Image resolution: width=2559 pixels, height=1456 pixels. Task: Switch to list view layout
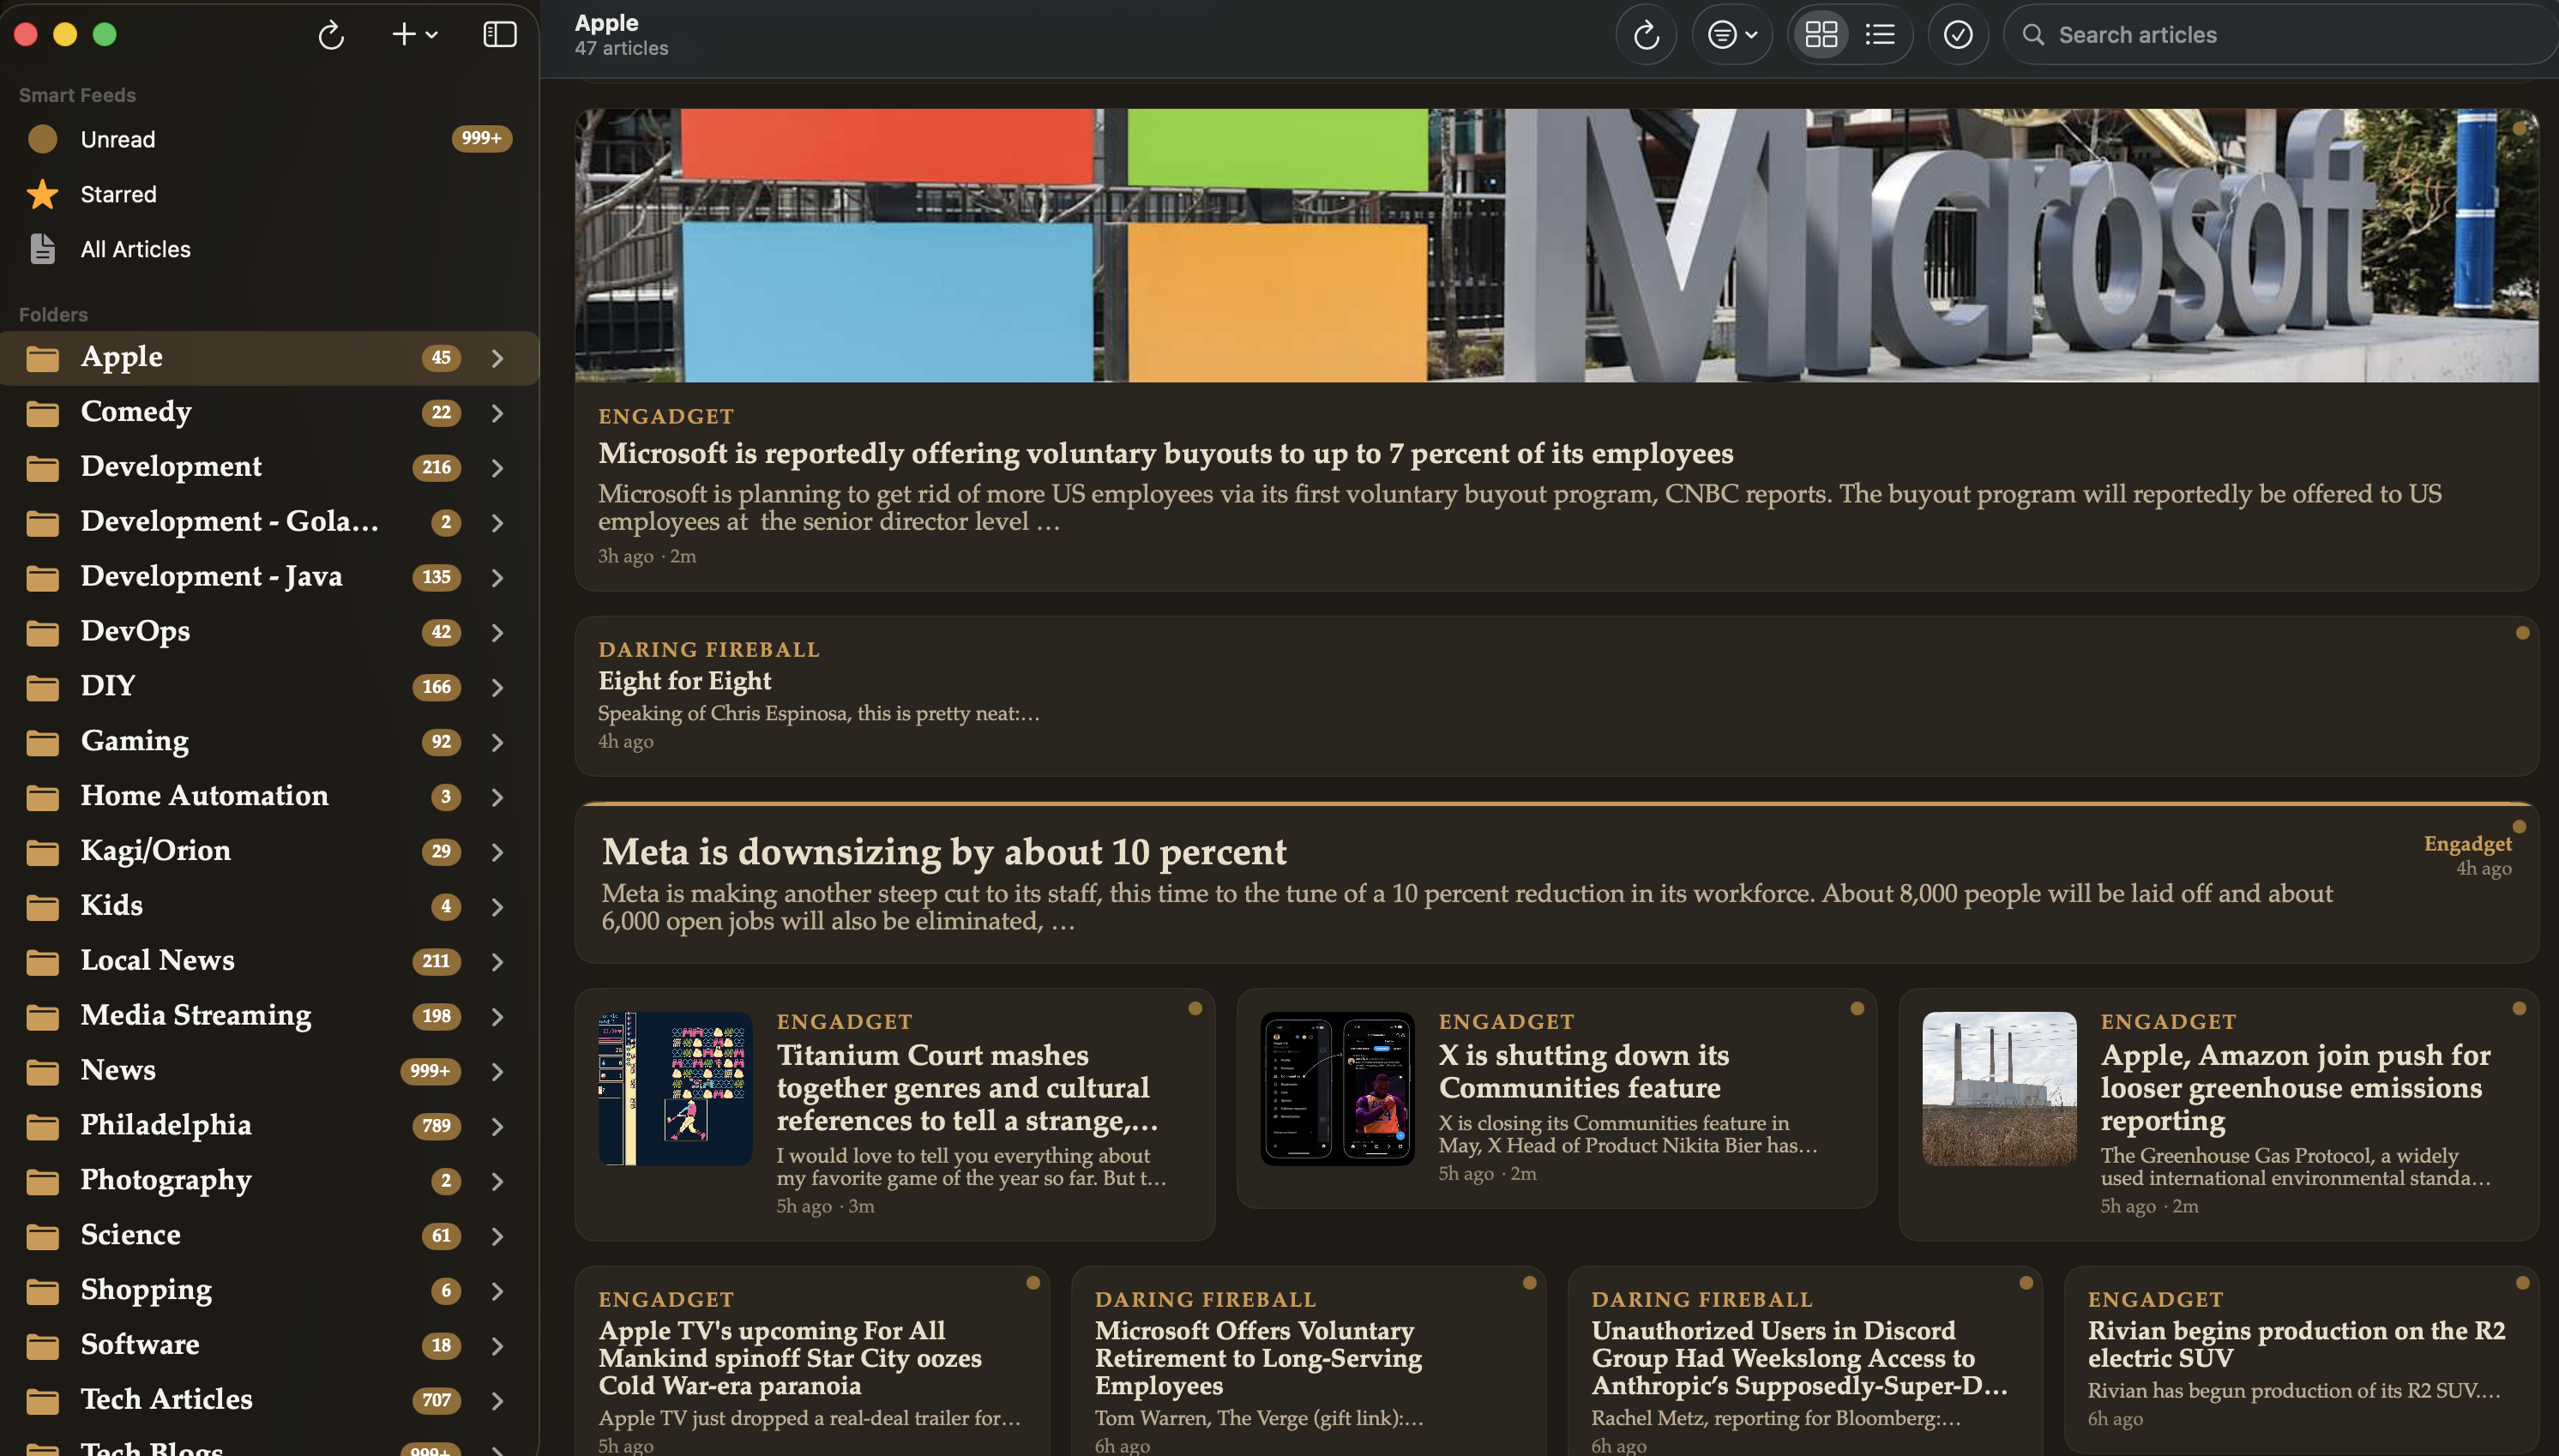point(1880,35)
